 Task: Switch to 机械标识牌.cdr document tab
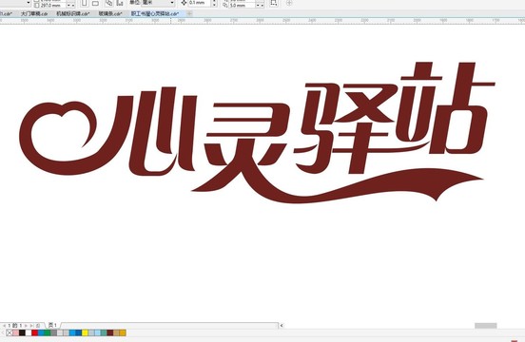(73, 13)
